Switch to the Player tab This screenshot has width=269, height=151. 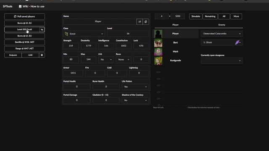click(x=175, y=25)
